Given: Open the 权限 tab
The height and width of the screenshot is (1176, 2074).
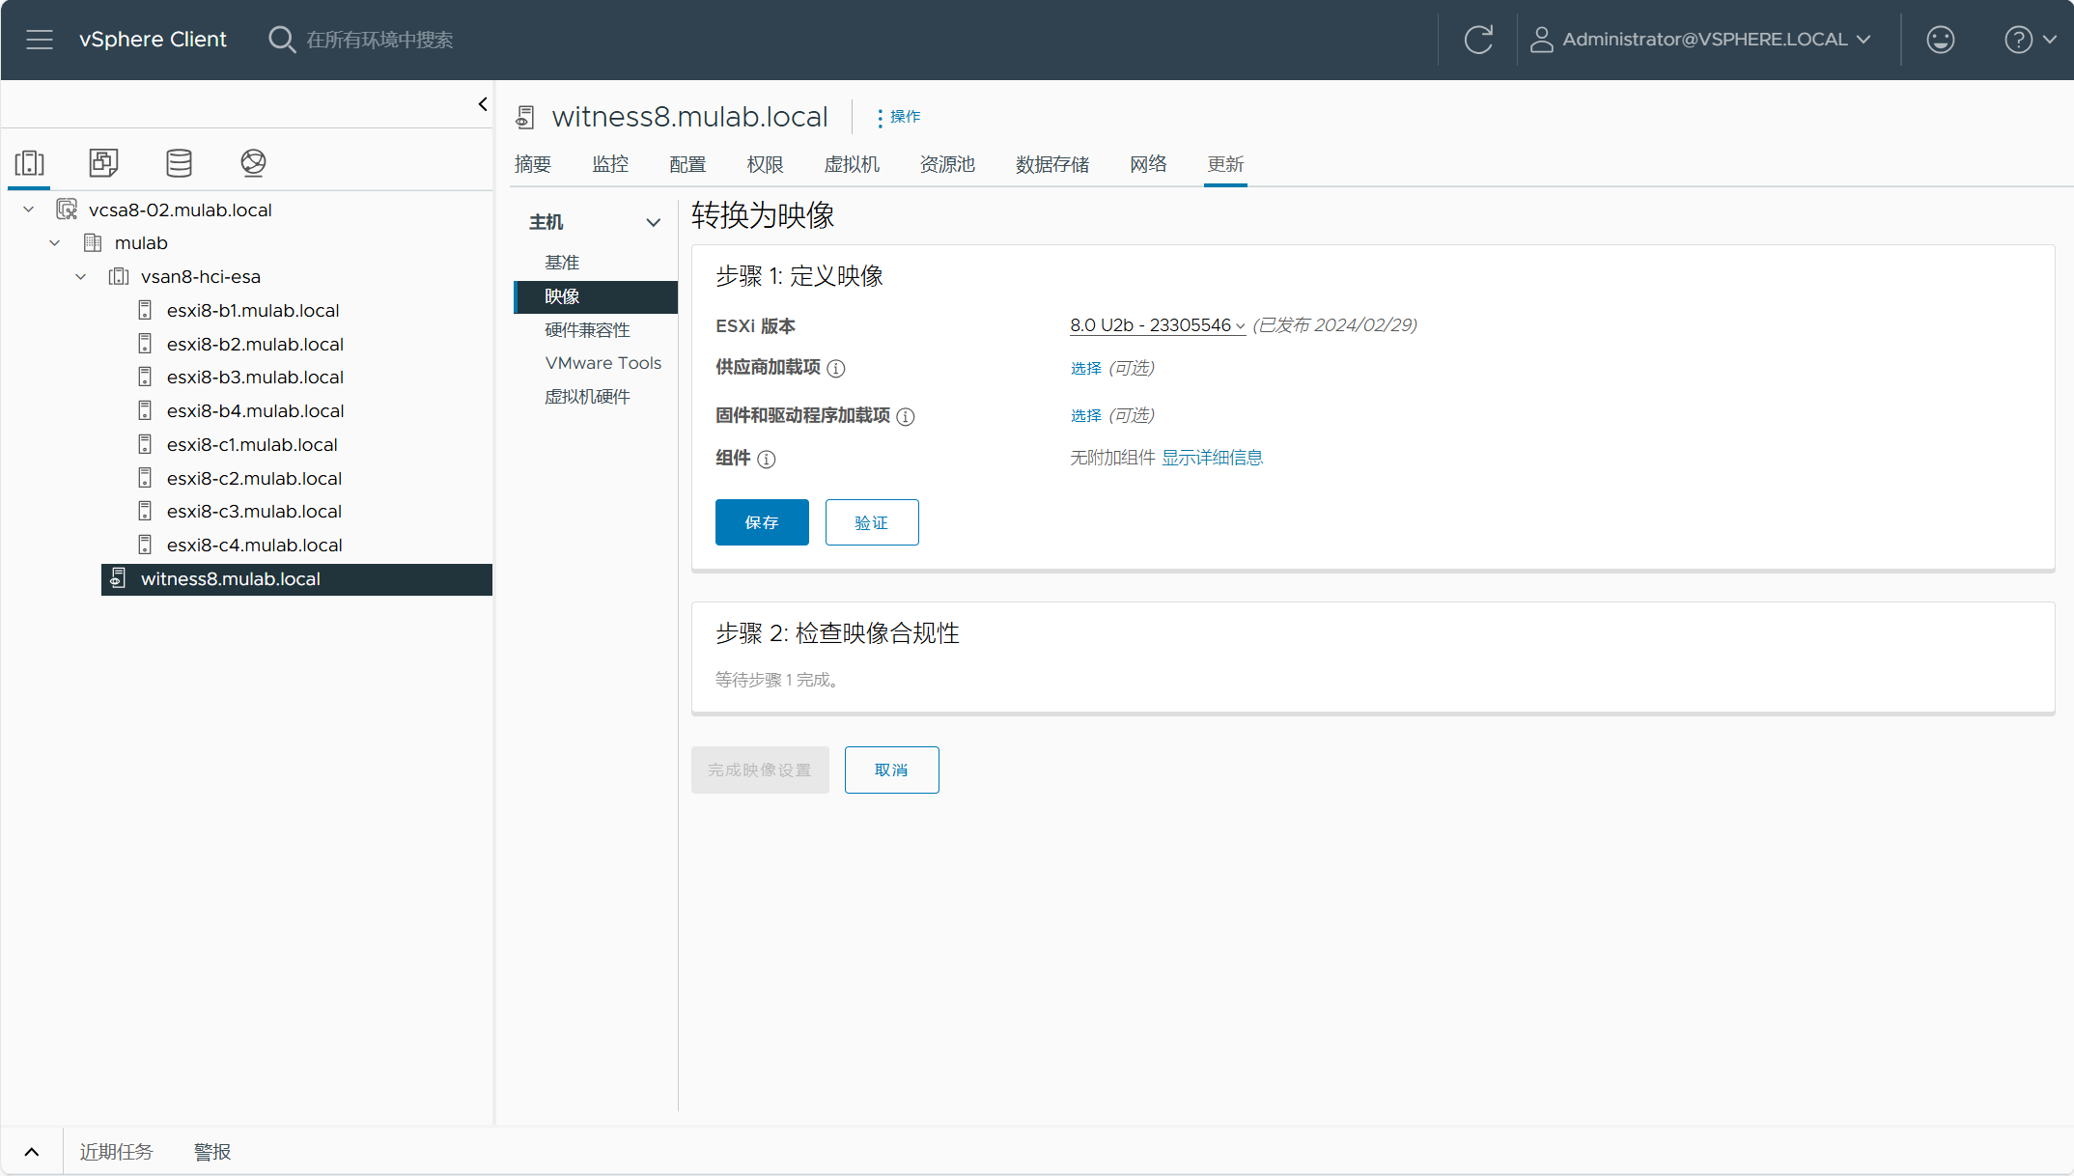Looking at the screenshot, I should click(765, 164).
